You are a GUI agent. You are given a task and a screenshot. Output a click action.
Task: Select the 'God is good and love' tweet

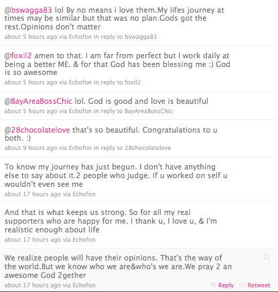click(x=138, y=105)
